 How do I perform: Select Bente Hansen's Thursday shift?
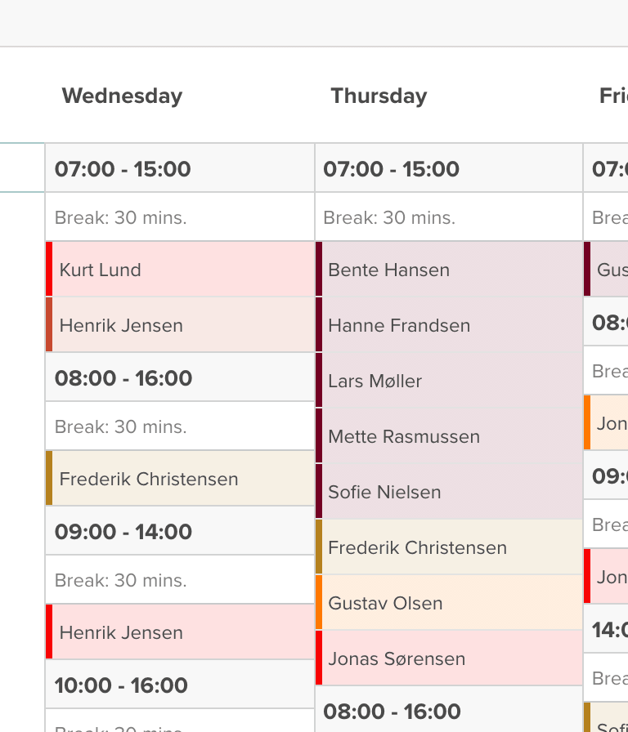point(388,270)
